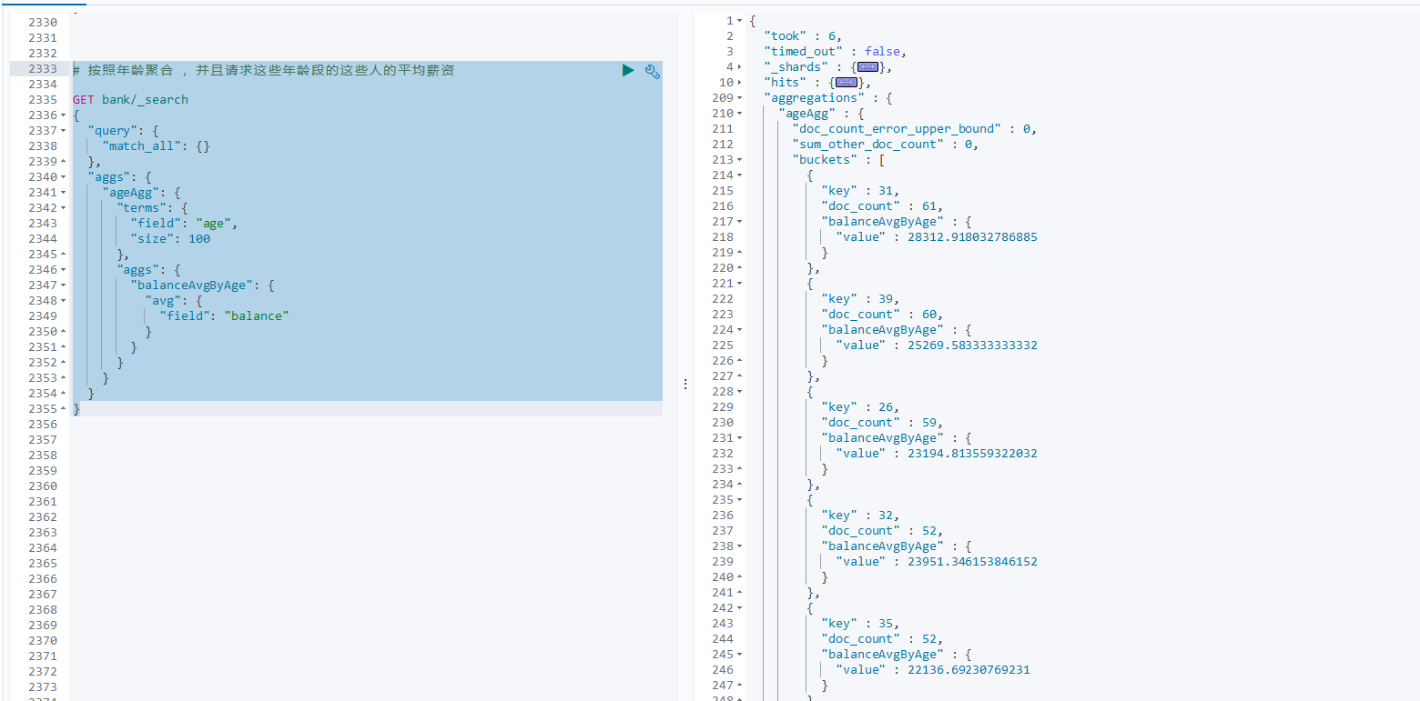Click line number 2333 in the editor gutter

(43, 69)
